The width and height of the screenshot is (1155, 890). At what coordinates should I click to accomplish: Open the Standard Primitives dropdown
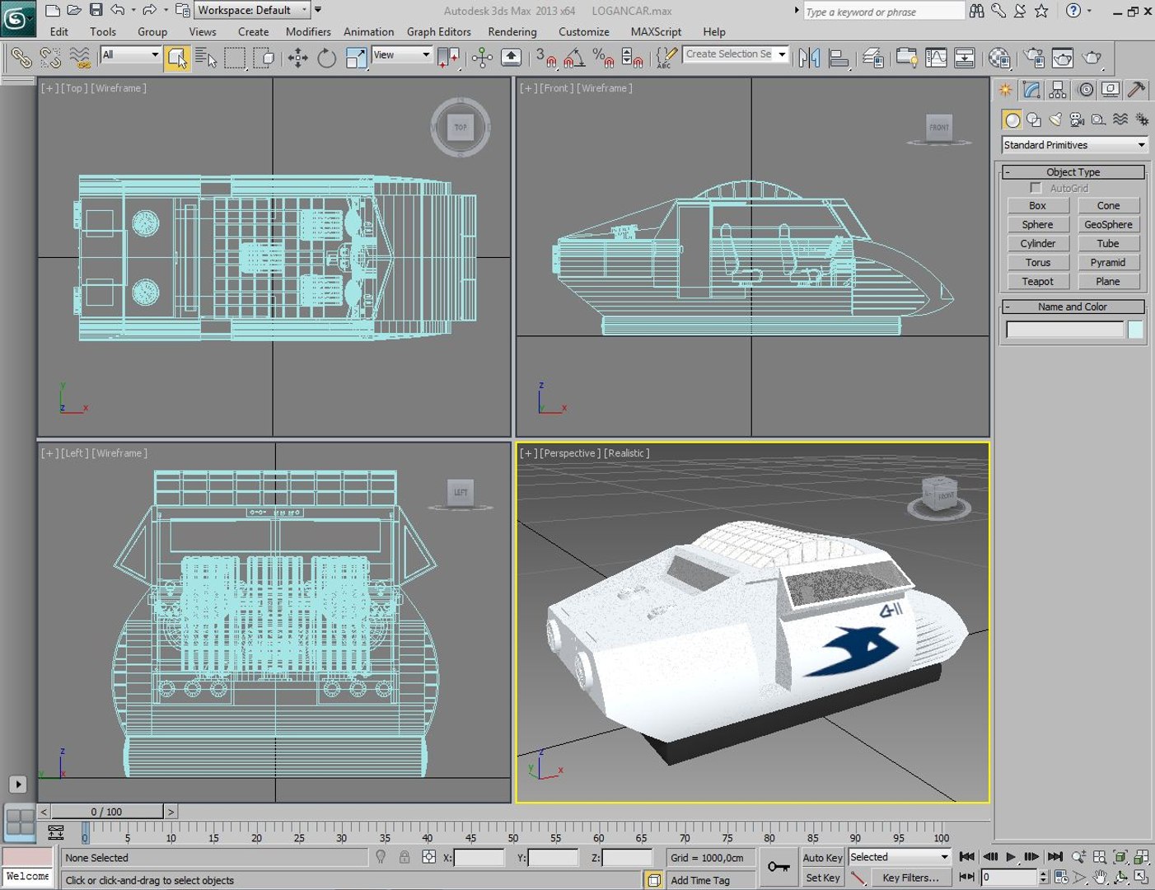click(1073, 145)
